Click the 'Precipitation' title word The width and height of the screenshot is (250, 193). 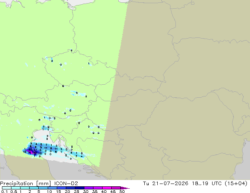[x=17, y=184]
